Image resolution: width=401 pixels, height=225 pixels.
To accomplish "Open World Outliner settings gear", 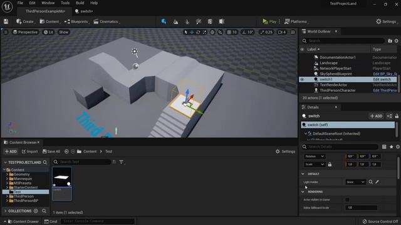I will [397, 41].
